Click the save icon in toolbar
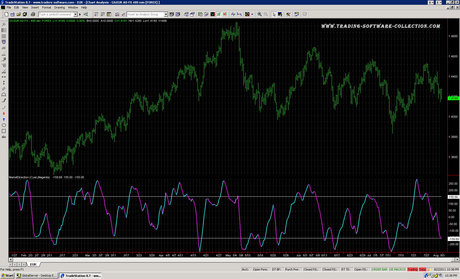460x279 pixels. 13,14
